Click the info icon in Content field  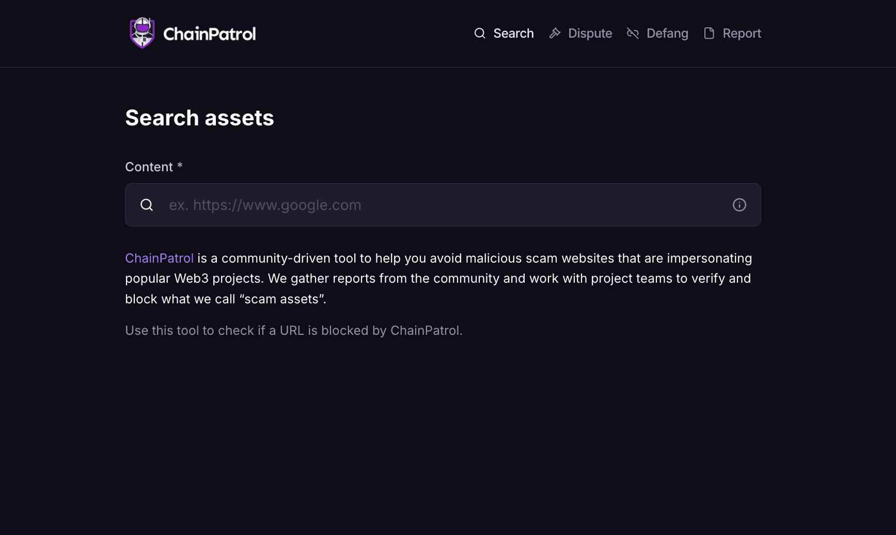(739, 205)
